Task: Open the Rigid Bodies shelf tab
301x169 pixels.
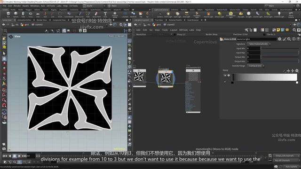Action: pos(210,9)
